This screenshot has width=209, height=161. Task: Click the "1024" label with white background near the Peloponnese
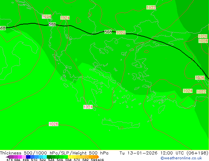pyautogui.click(x=88, y=107)
